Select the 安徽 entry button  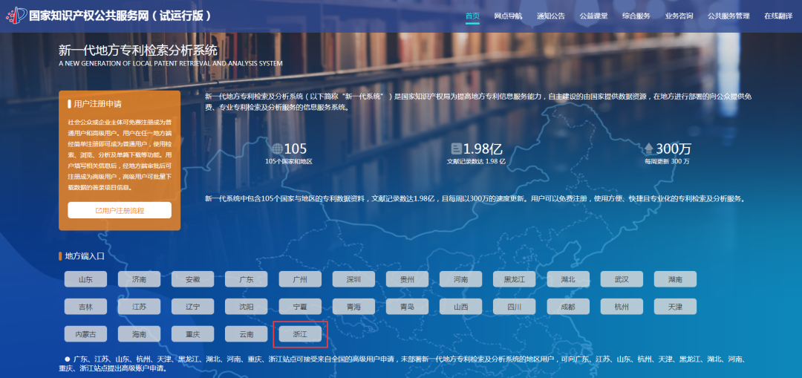click(x=193, y=279)
